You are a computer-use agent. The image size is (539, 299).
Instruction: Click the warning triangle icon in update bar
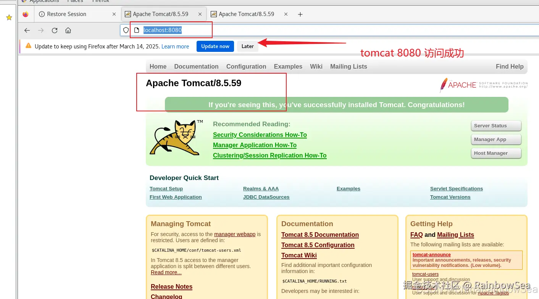[x=28, y=46]
